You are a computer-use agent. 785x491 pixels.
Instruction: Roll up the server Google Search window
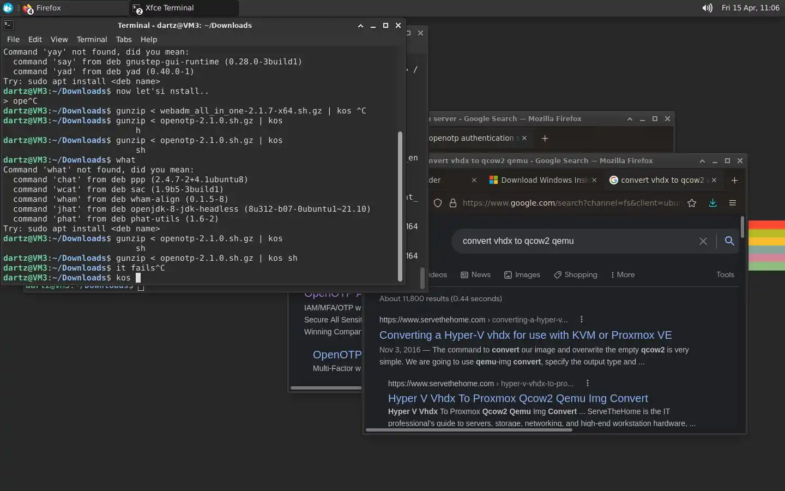pos(630,119)
